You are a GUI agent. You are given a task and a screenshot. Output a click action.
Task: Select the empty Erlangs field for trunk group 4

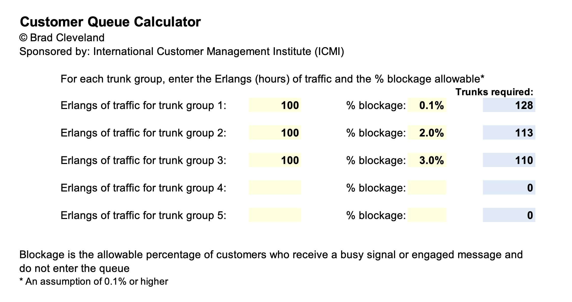[x=275, y=187]
